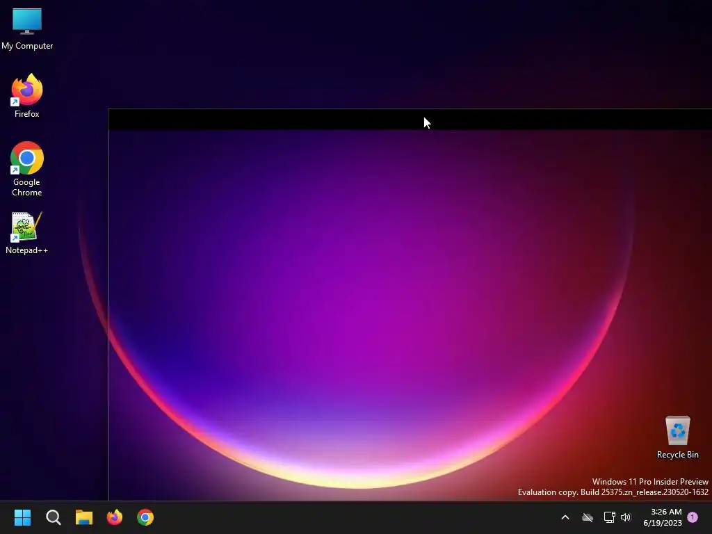Screen dimensions: 712x534
Task: Open the notification bell badge
Action: tap(693, 517)
